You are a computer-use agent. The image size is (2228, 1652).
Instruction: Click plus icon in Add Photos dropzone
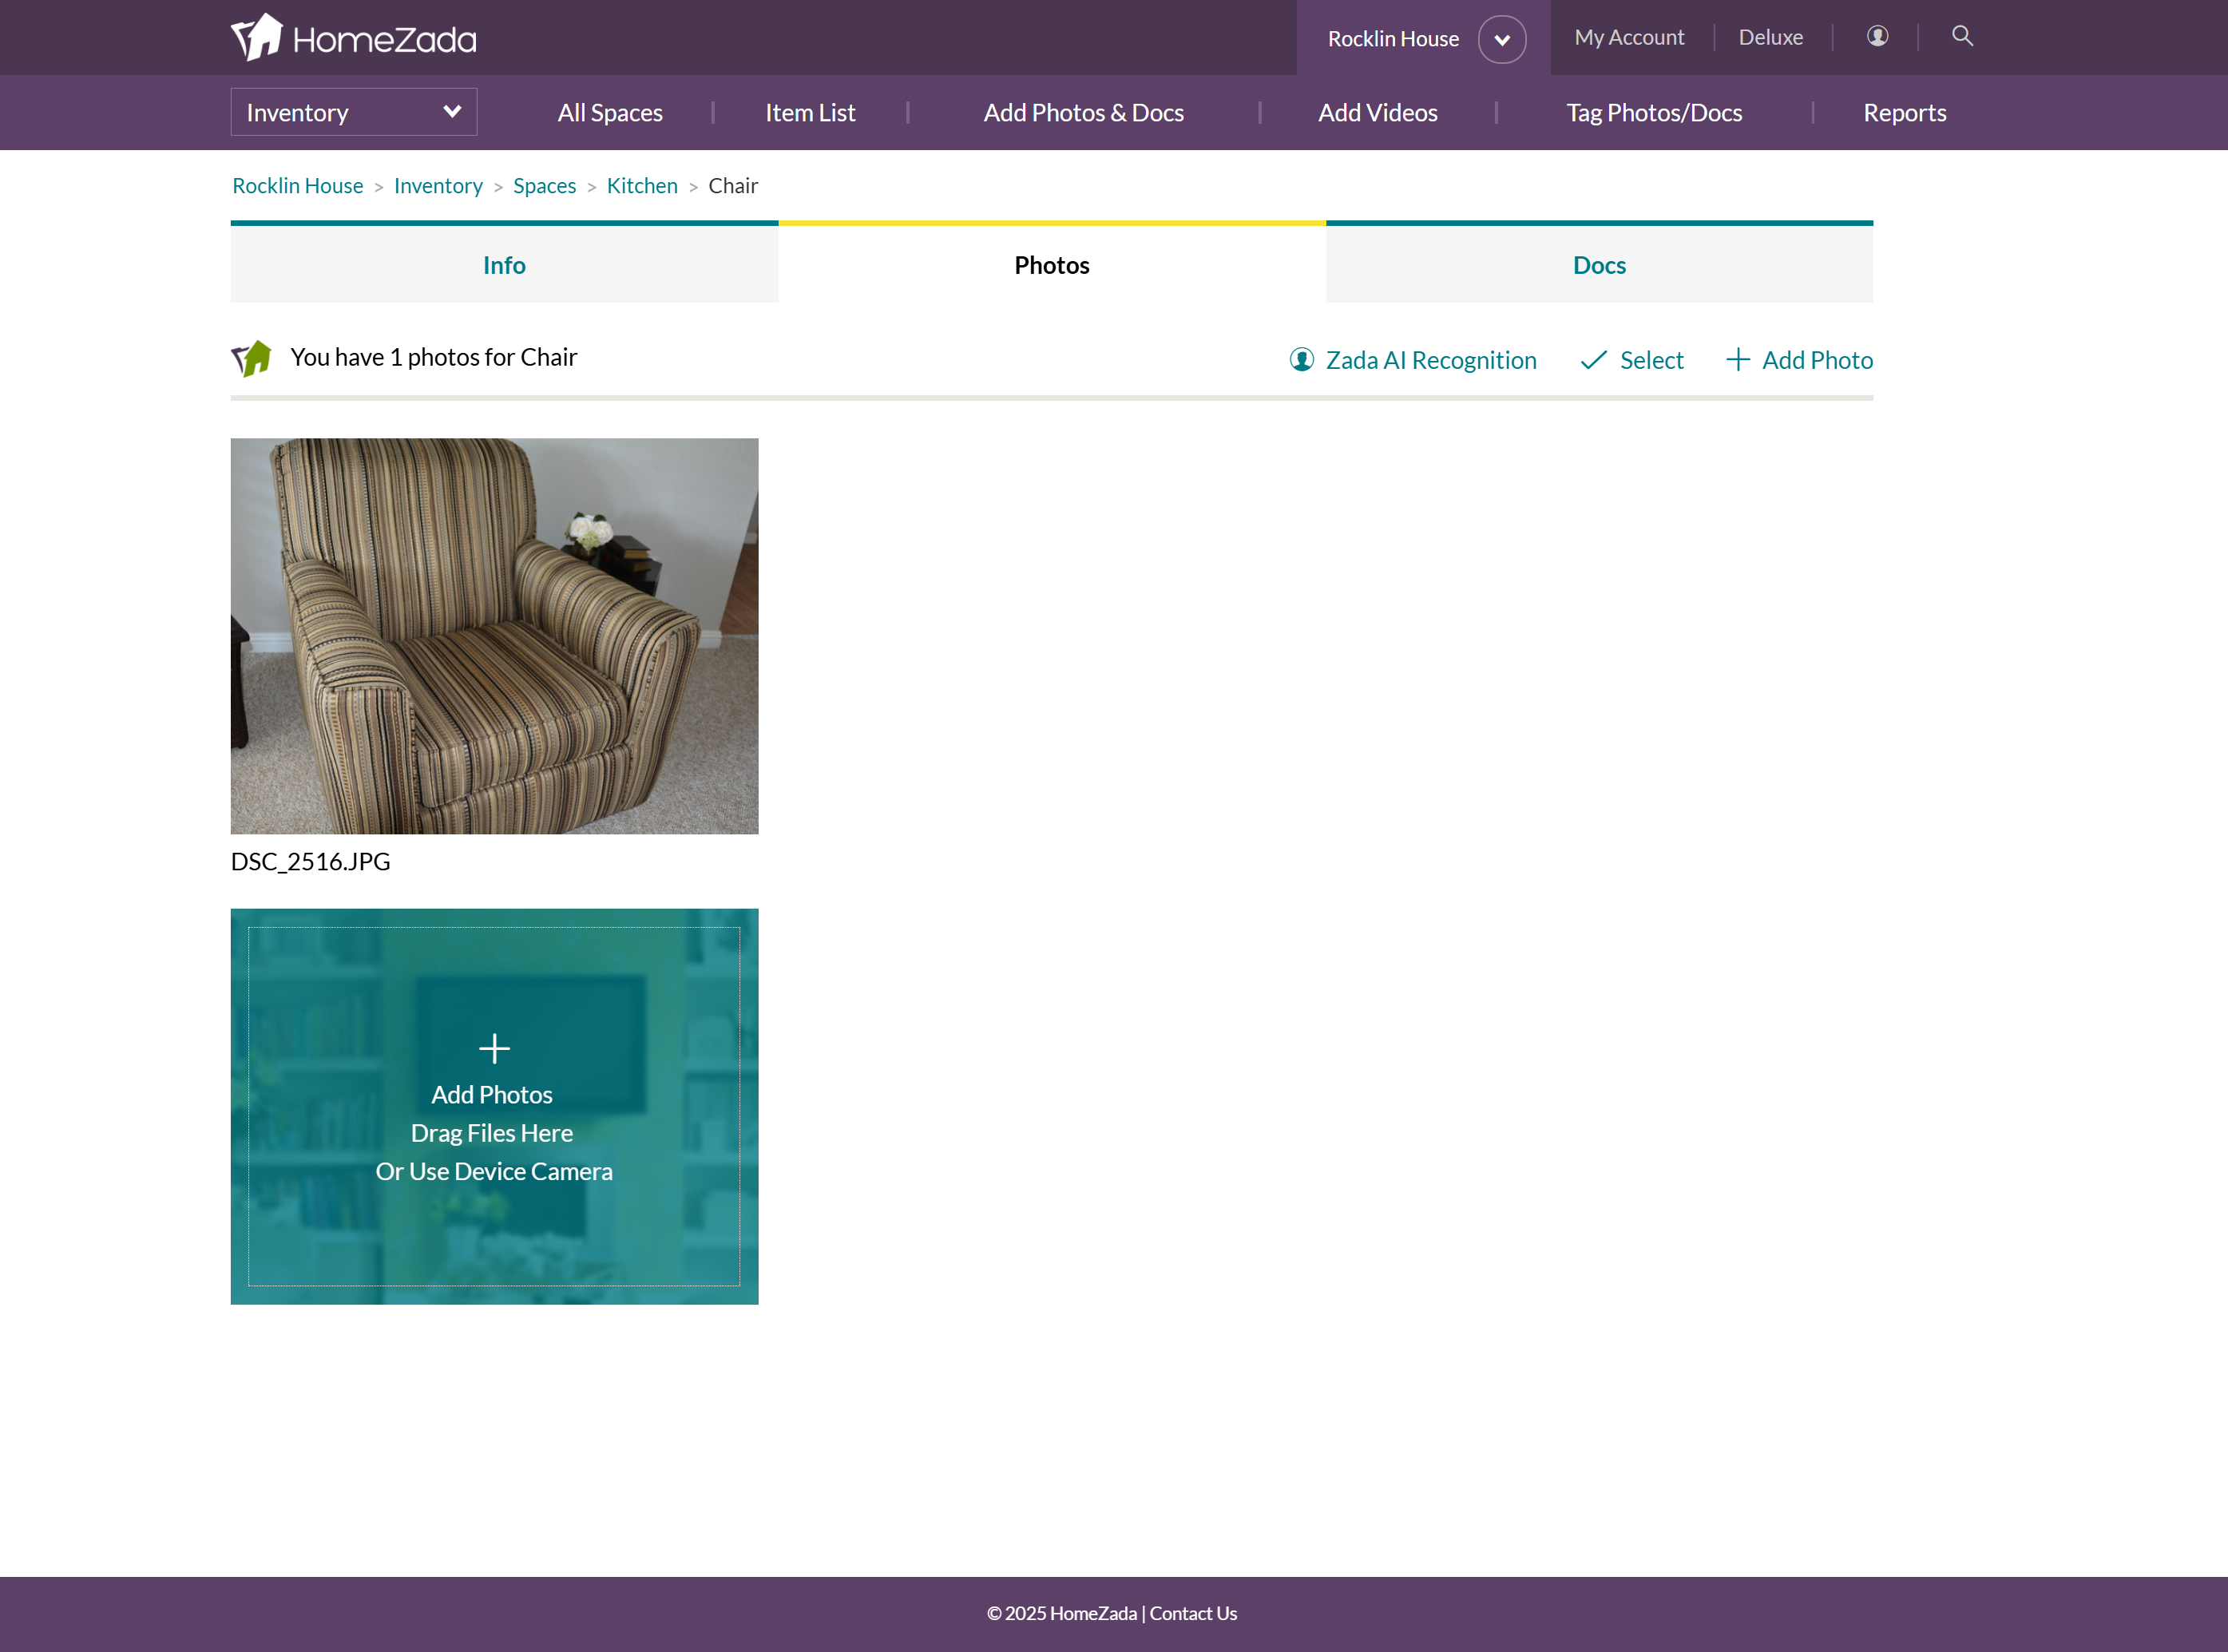click(x=494, y=1048)
